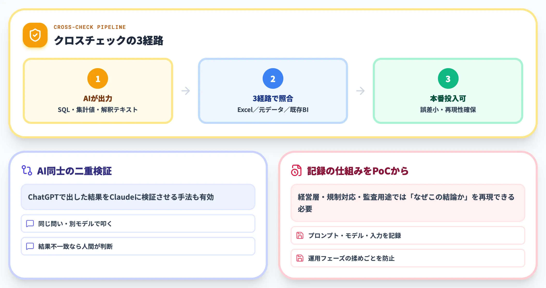Screen dimensions: 546x288
Task: Click the 3経路で照合 step title
Action: click(273, 99)
